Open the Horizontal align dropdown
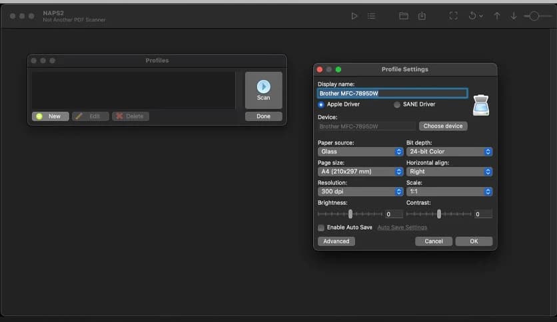The width and height of the screenshot is (557, 322). (449, 172)
